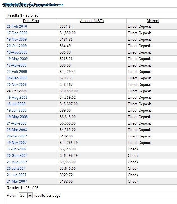Screen dimensions: 177x204
Task: View the 20-Oct-2009 payment
Action: (x=17, y=46)
